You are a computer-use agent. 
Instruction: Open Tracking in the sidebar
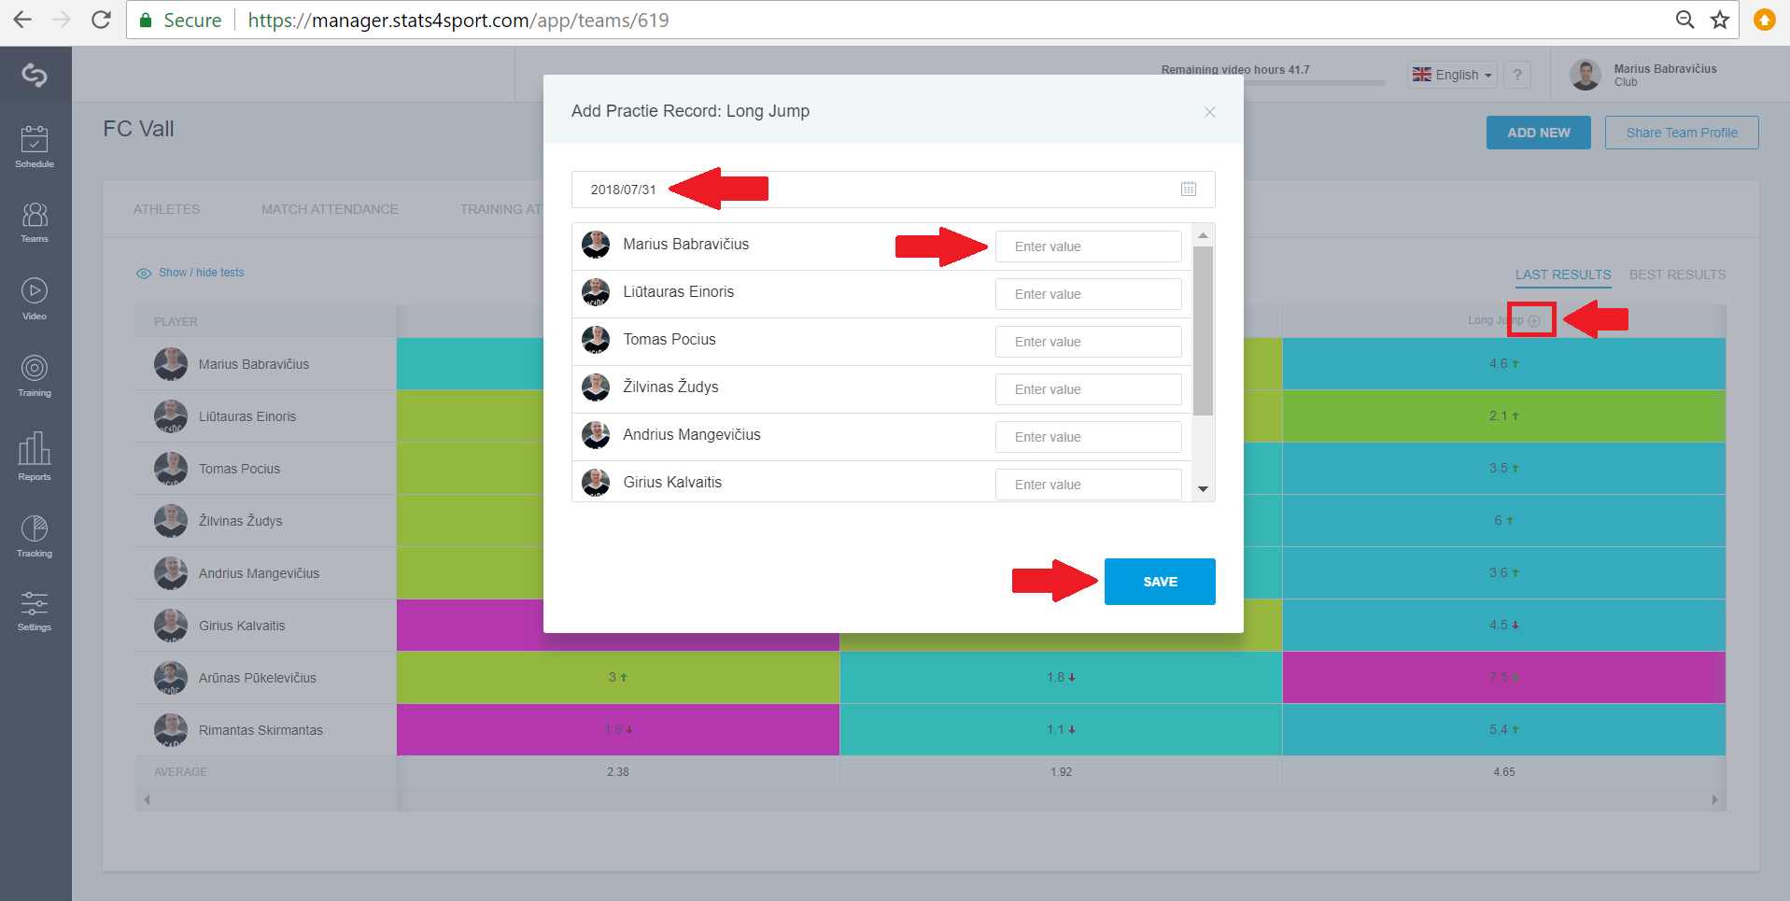click(x=35, y=536)
